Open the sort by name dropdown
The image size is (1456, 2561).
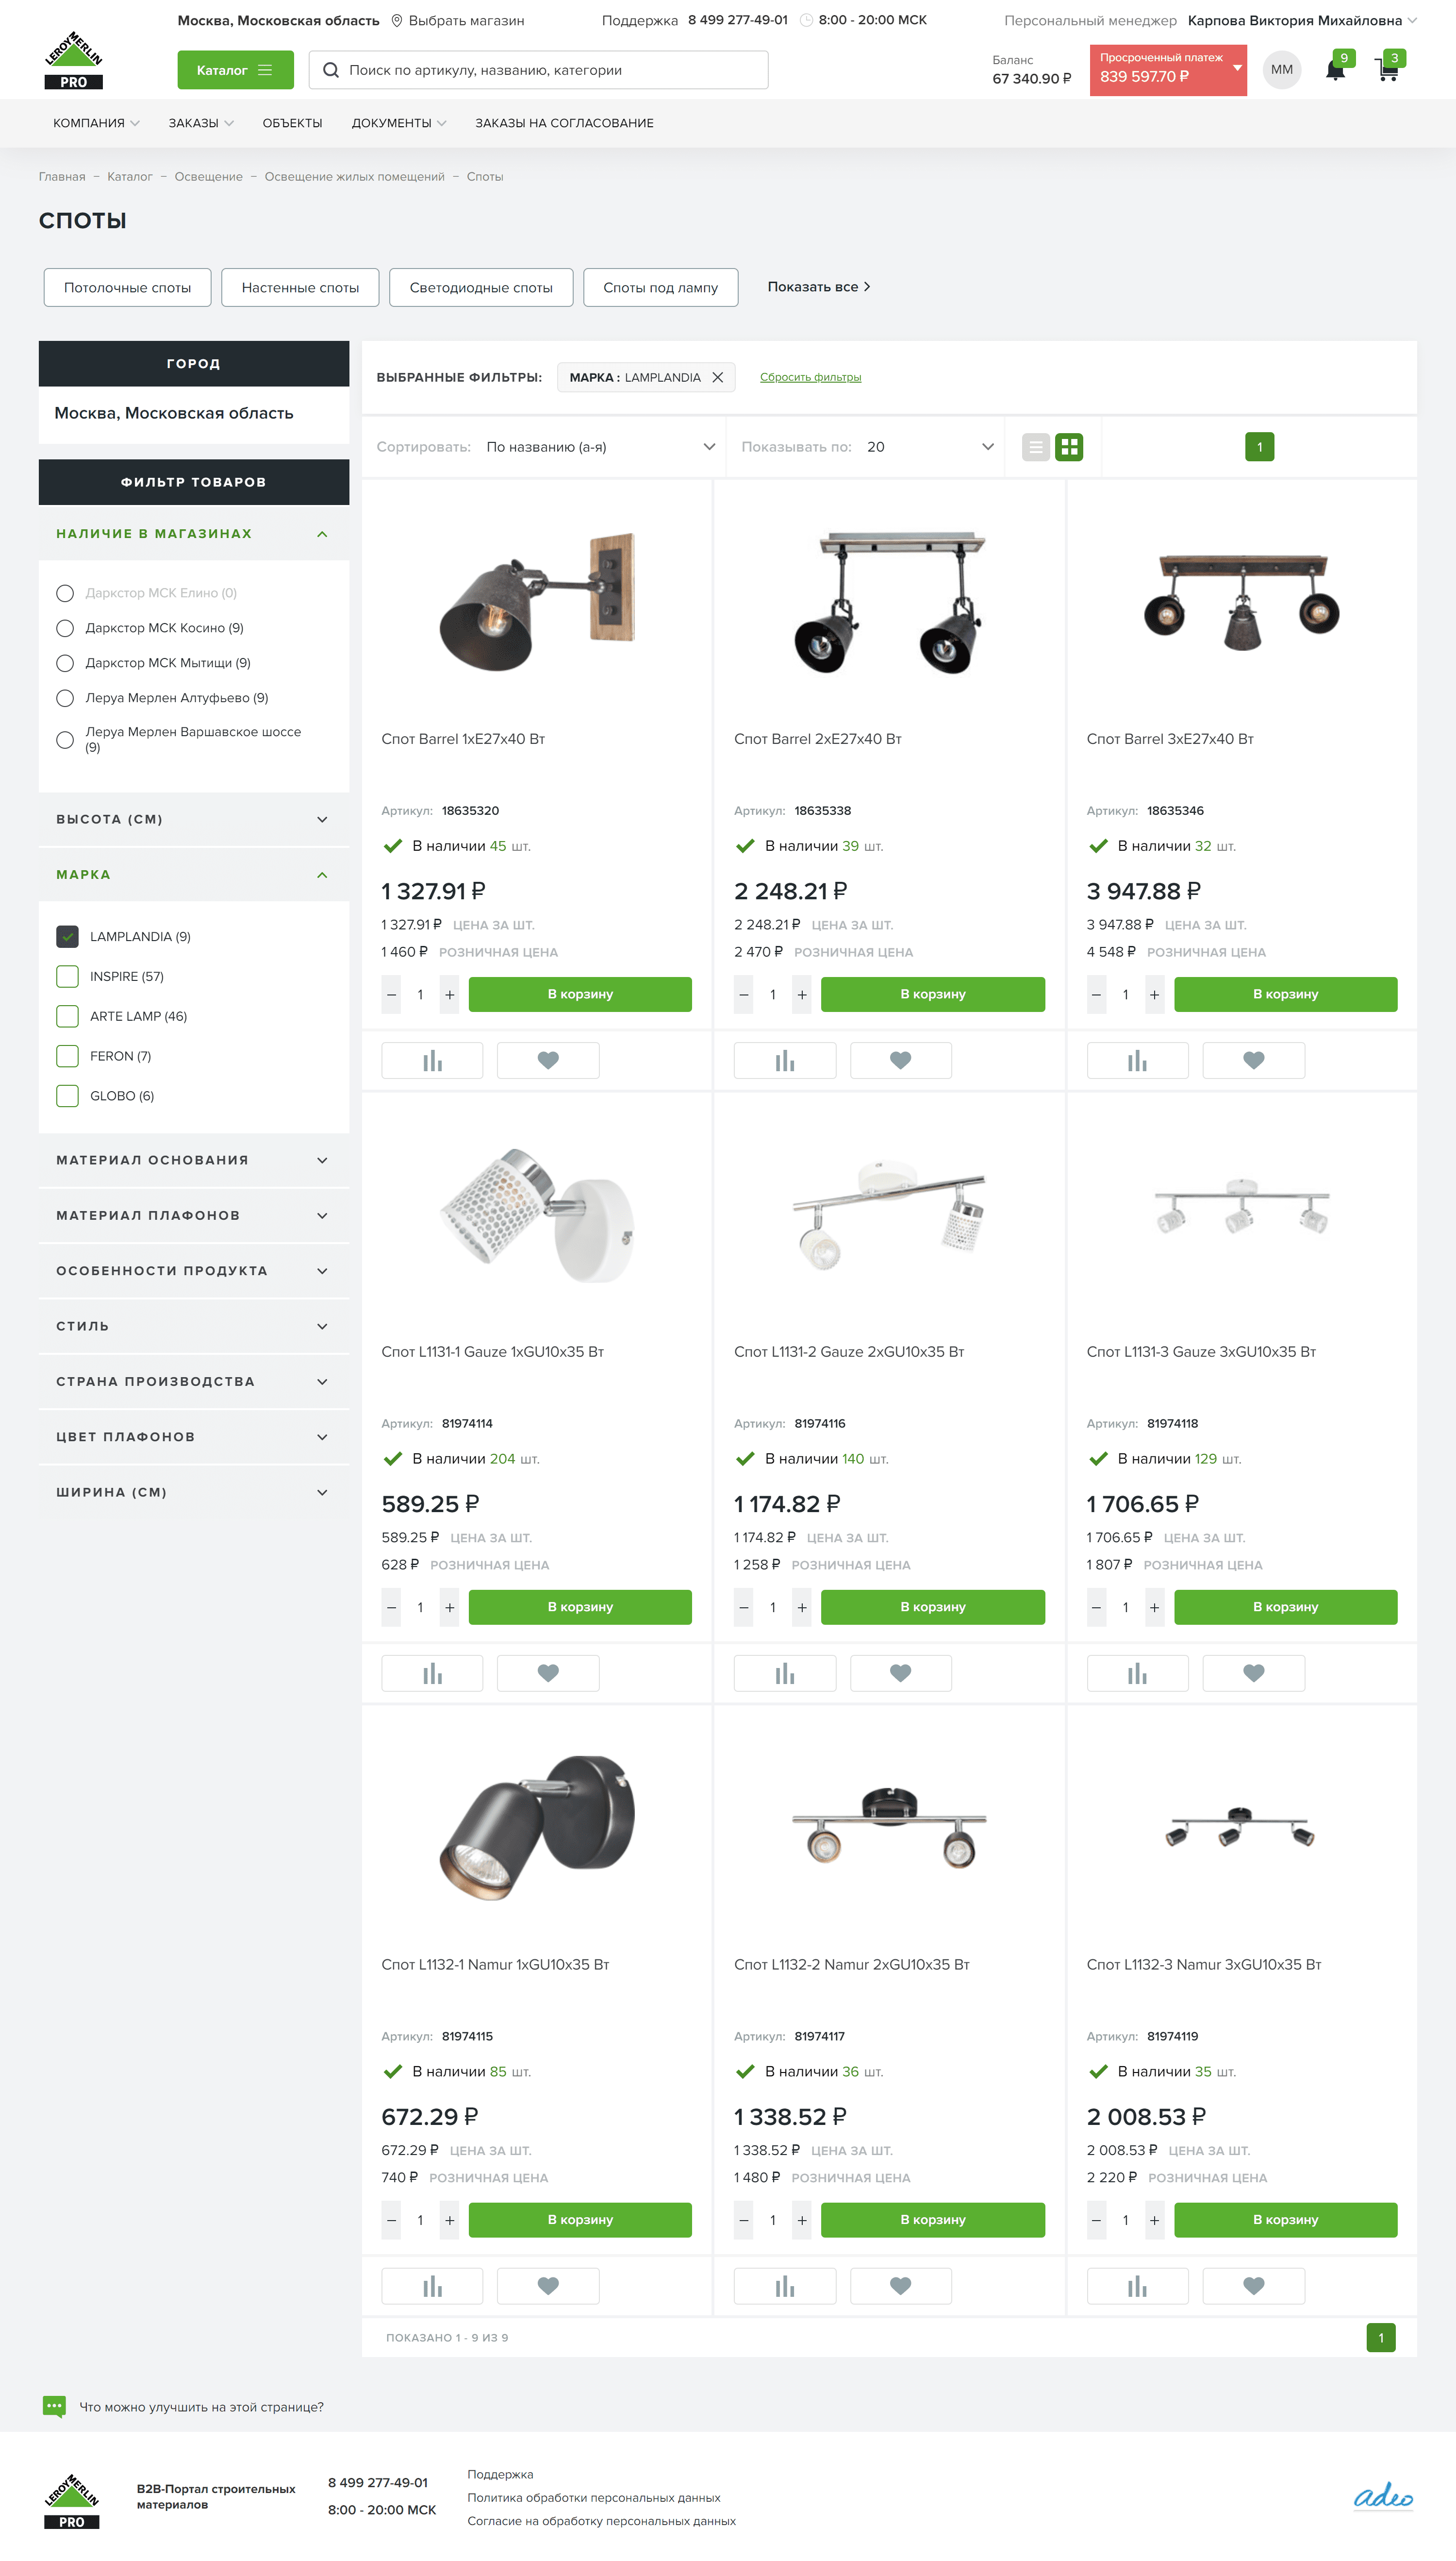coord(600,447)
